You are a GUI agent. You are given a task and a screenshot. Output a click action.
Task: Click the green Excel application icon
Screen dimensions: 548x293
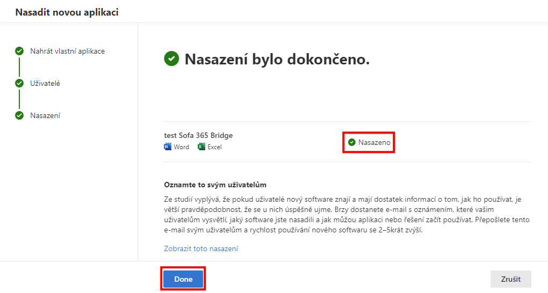(x=201, y=146)
